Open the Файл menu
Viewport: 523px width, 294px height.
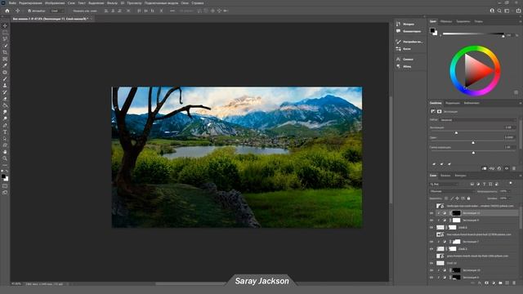coord(13,3)
